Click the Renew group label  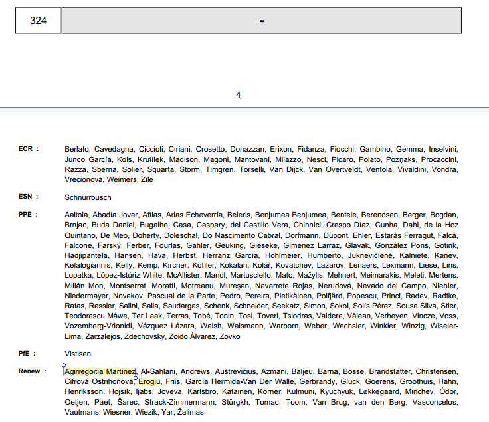click(32, 371)
